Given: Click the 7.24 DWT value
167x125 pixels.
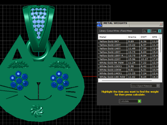Looking at the screenshot, I should 144,73.
